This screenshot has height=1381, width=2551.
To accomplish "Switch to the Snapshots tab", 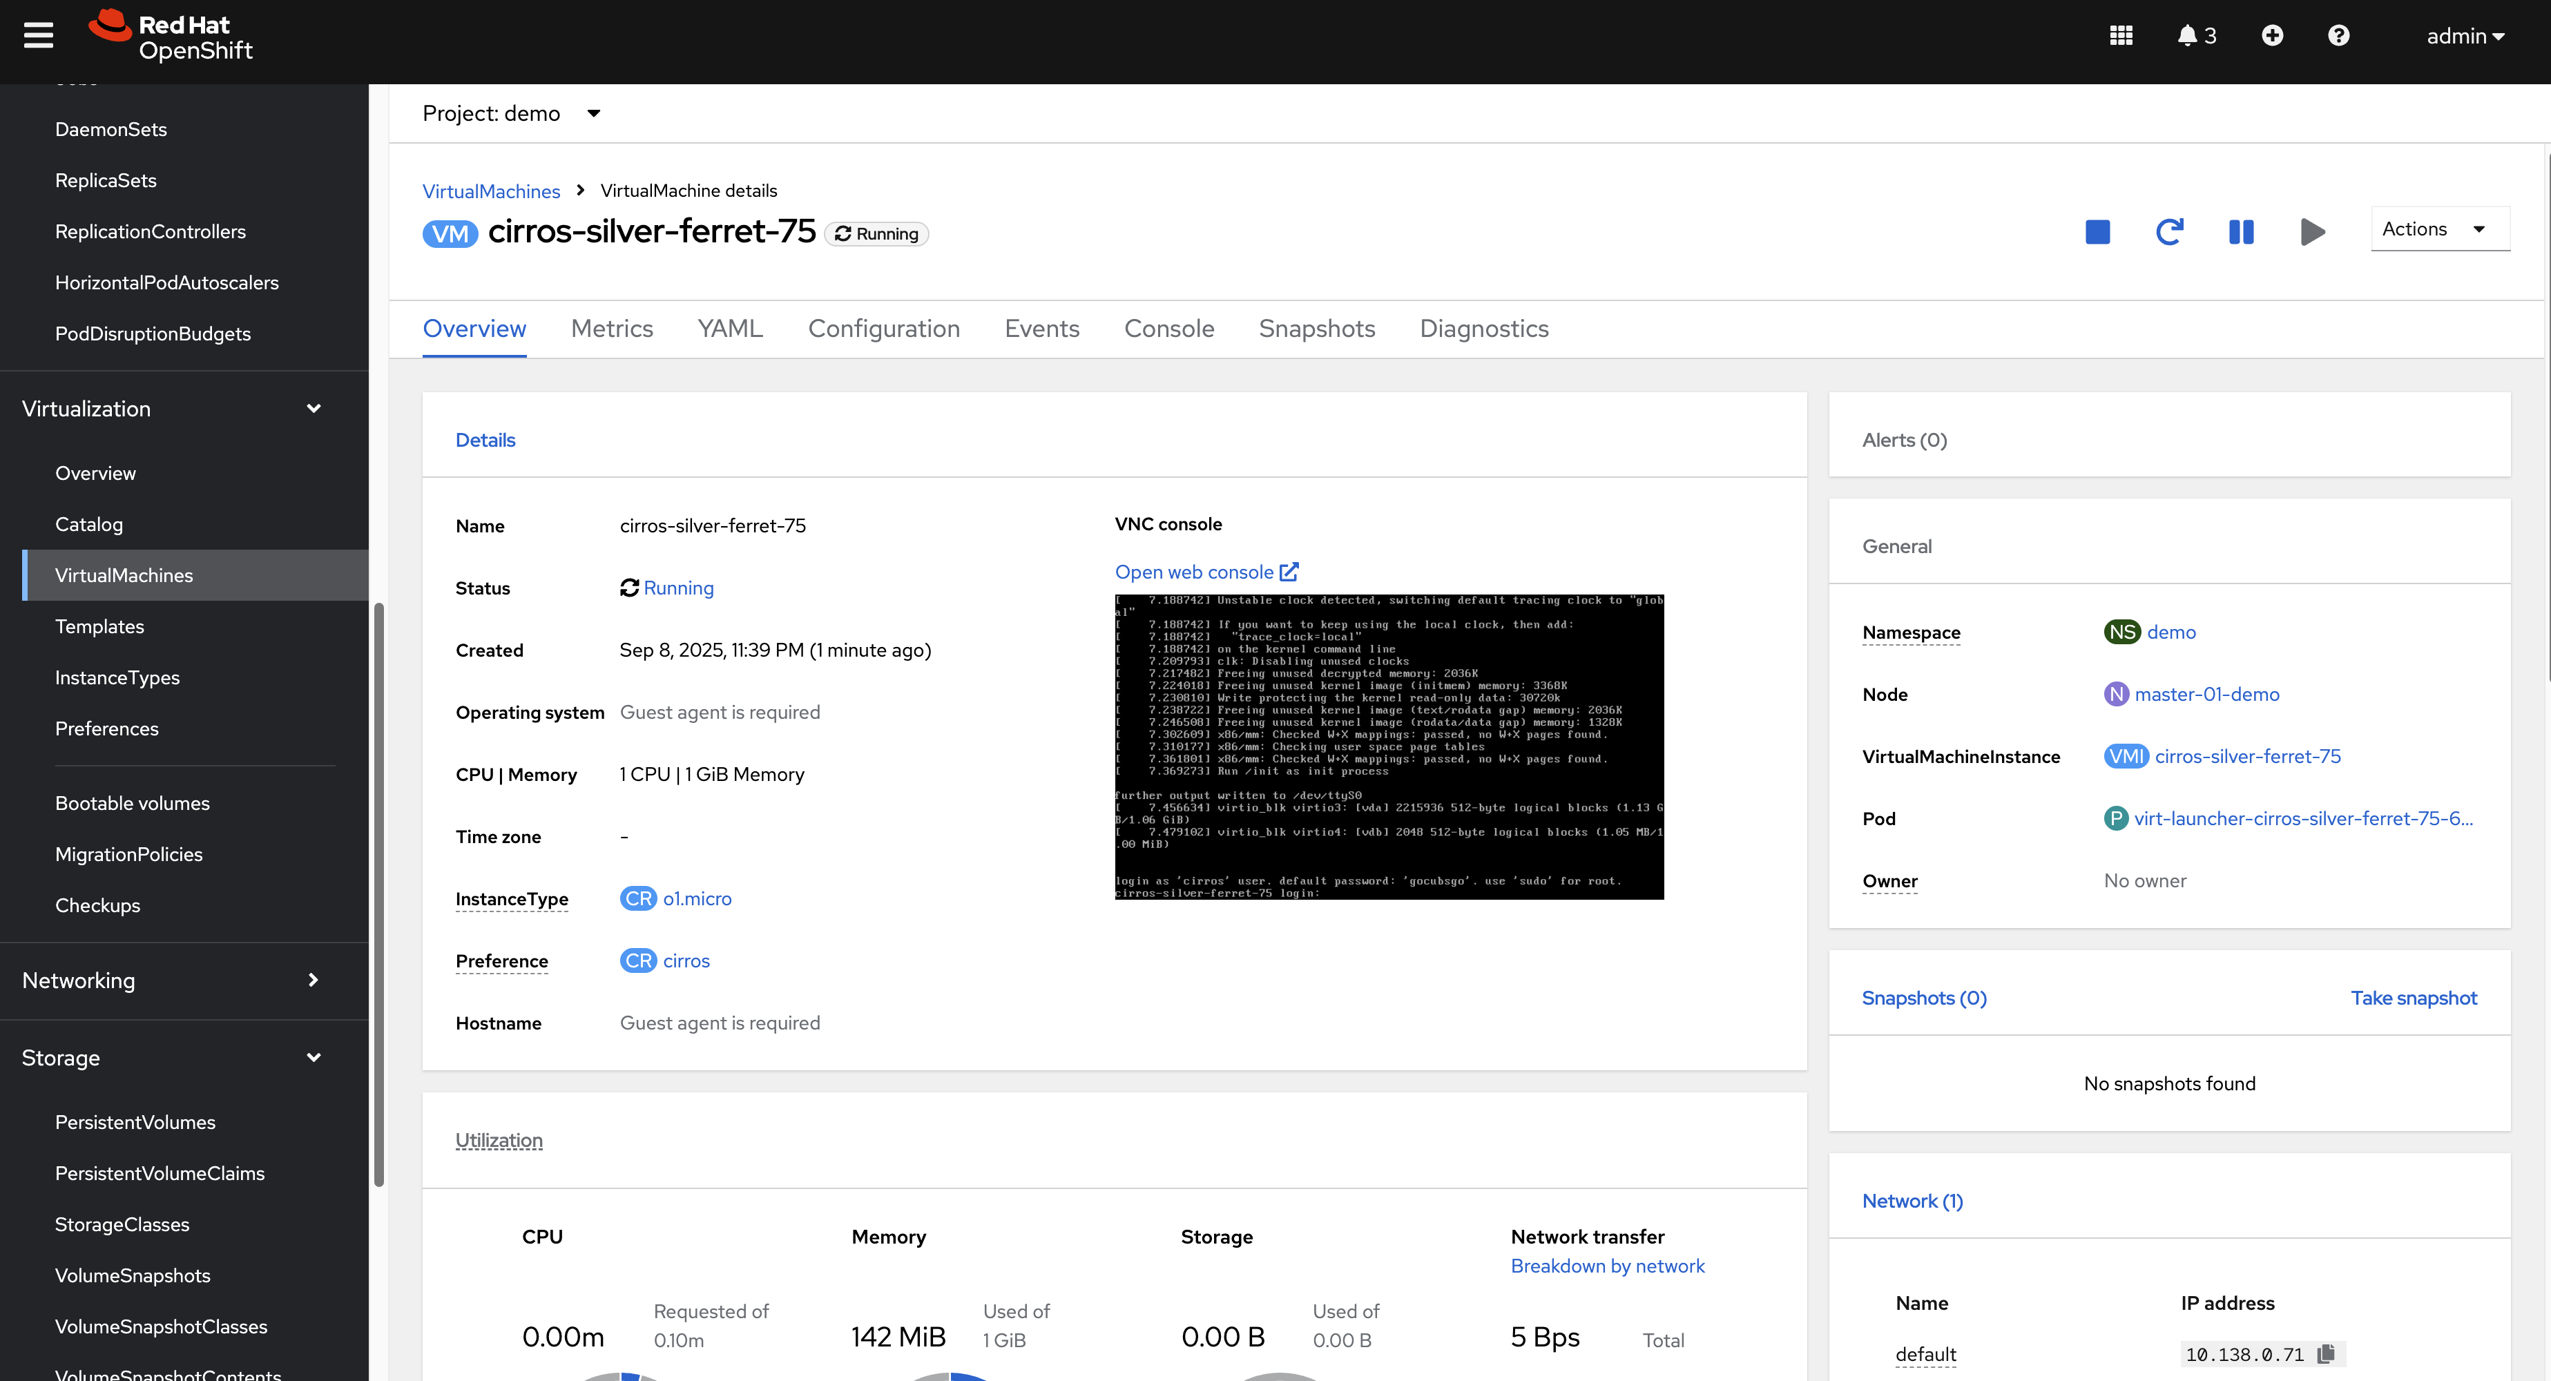I will tap(1316, 329).
